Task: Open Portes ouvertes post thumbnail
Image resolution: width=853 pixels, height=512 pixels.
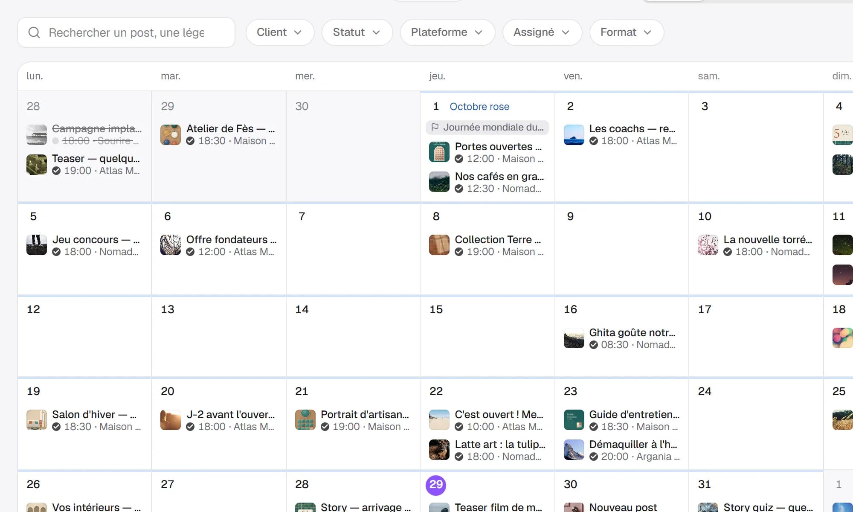Action: point(439,152)
